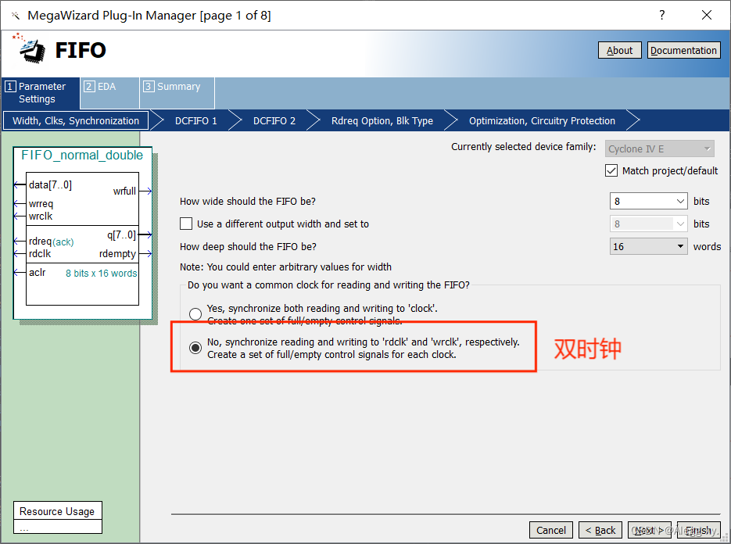
Task: Select Yes, synchronize to 'clock' option
Action: [195, 313]
